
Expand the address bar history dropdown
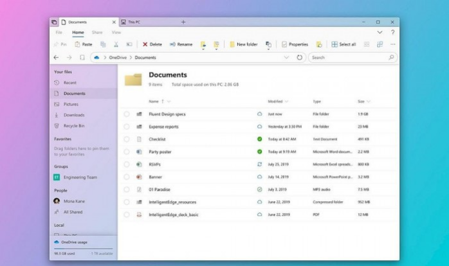tap(287, 57)
